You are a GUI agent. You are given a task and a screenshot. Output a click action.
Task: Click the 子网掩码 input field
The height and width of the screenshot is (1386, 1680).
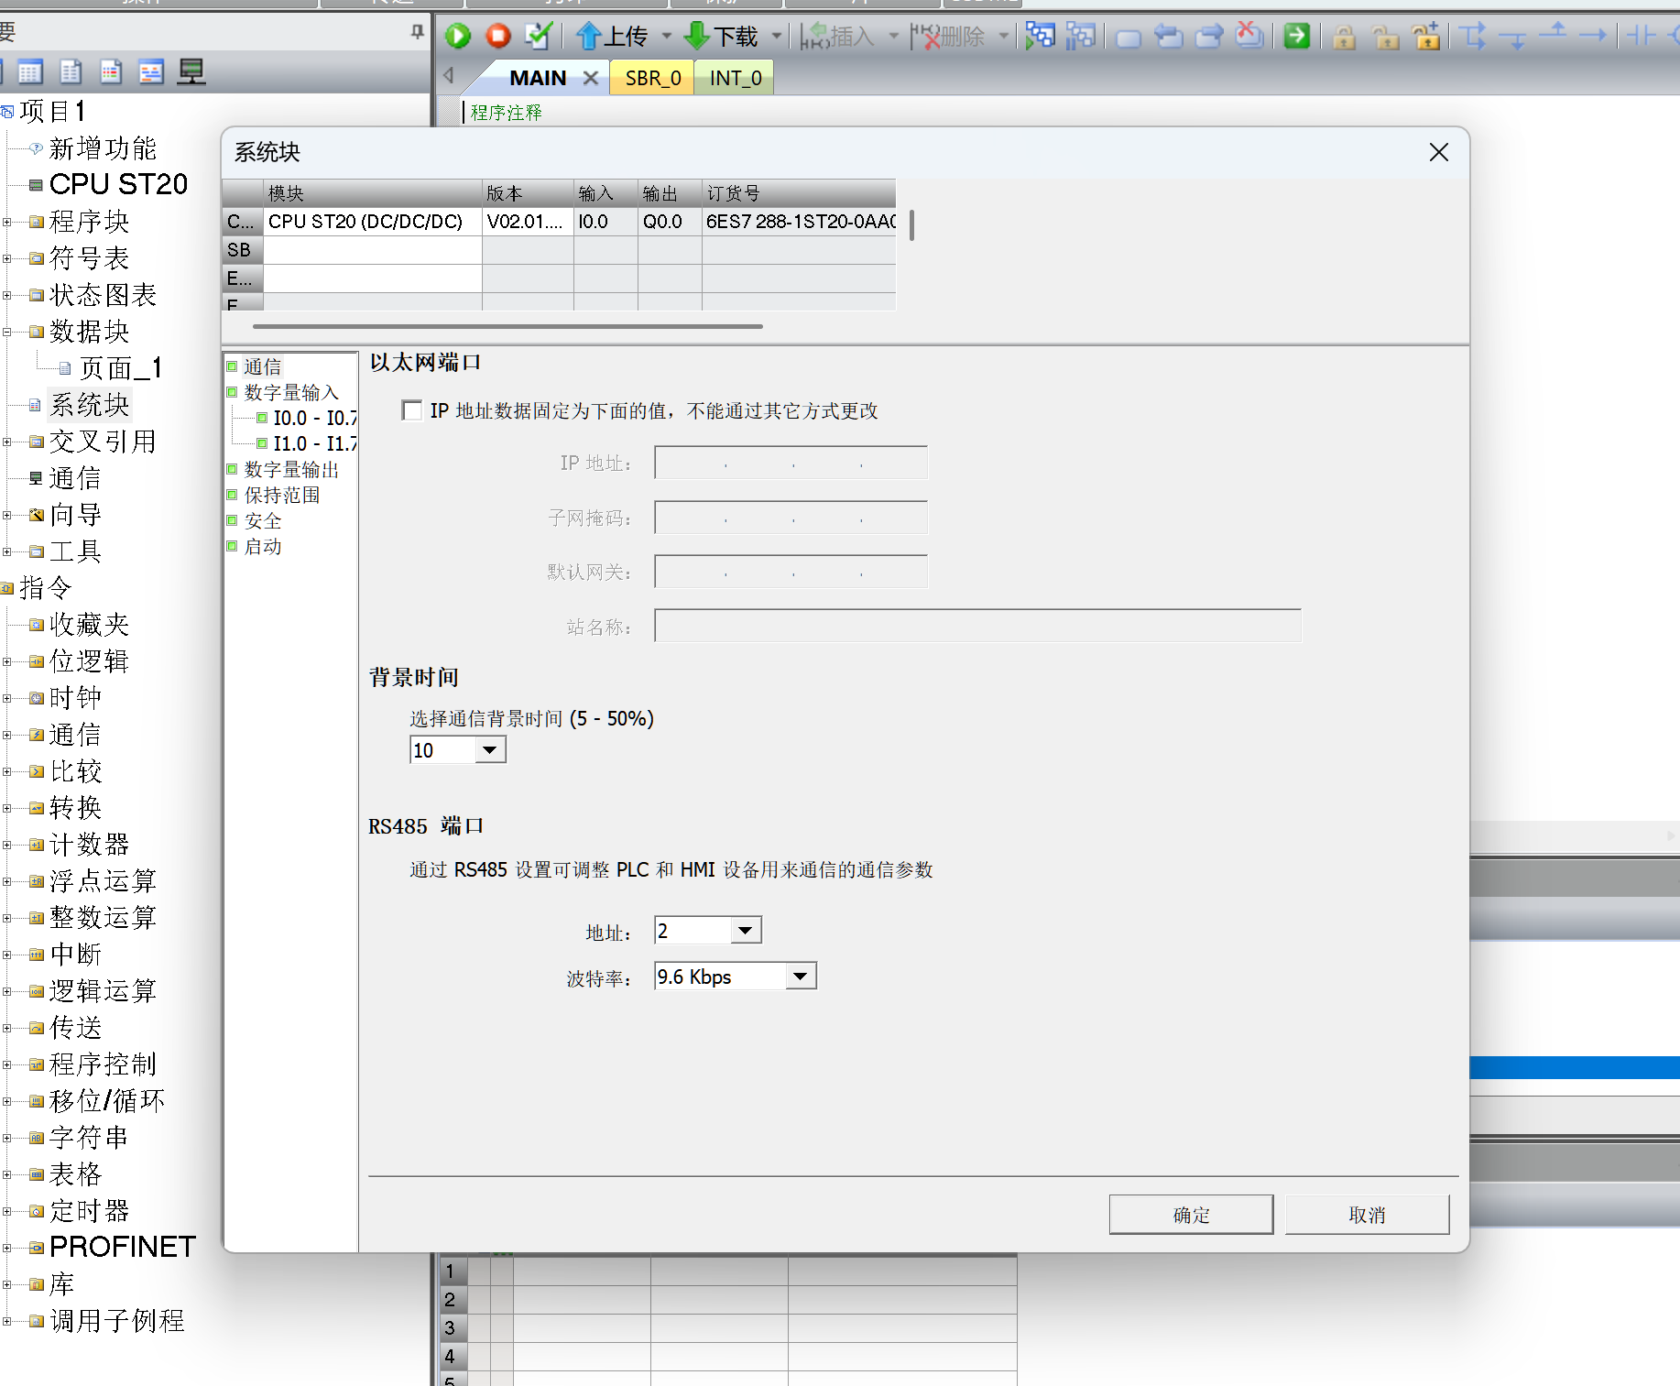point(791,518)
